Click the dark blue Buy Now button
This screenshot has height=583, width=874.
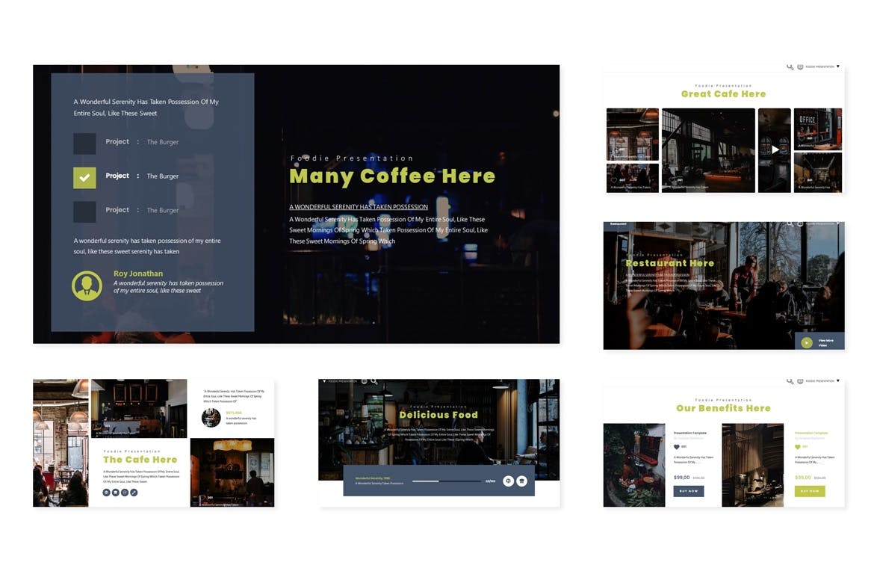click(x=688, y=491)
